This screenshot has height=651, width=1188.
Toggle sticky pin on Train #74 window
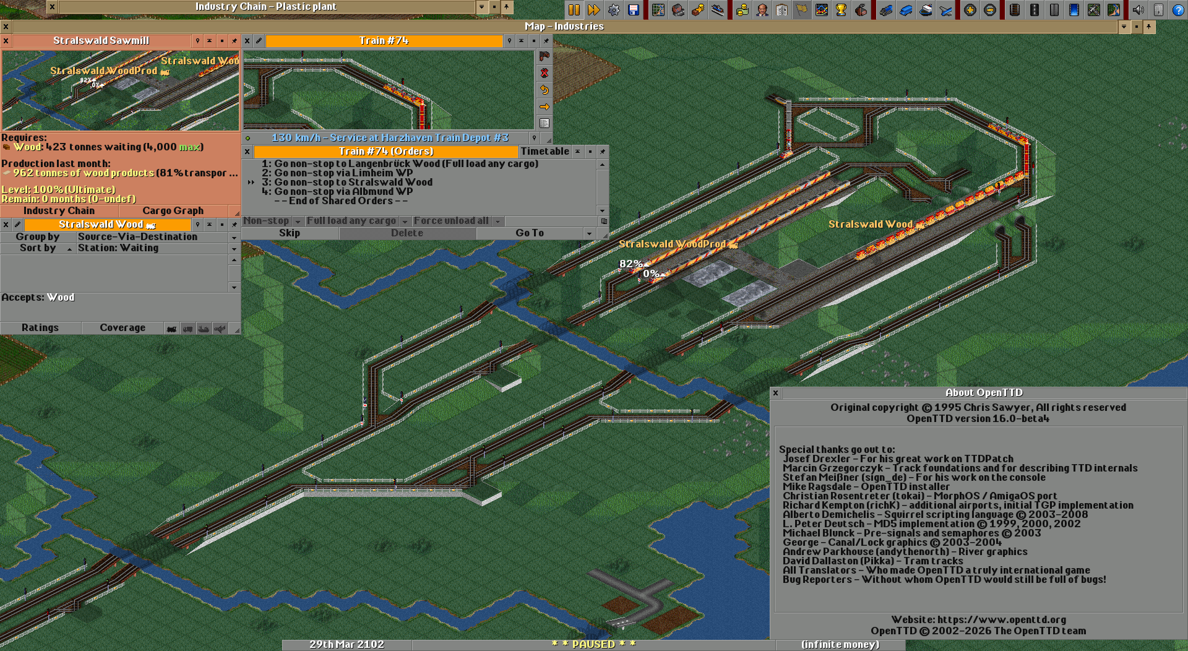click(x=546, y=41)
